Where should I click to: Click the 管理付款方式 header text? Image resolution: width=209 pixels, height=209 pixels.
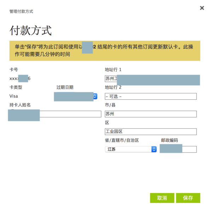click(x=21, y=11)
